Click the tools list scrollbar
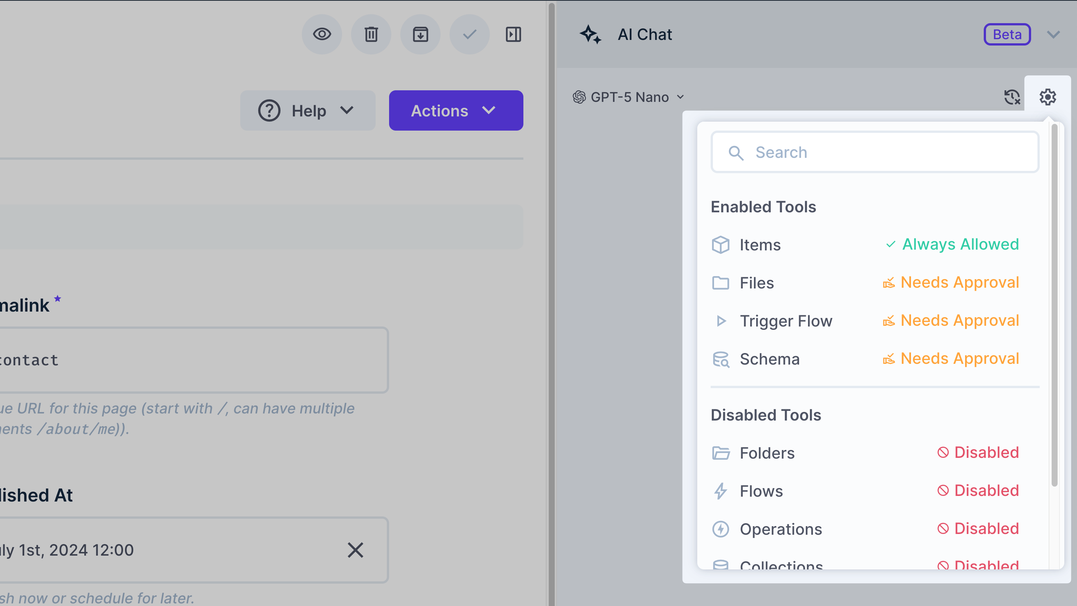The height and width of the screenshot is (606, 1077). coord(1054,305)
